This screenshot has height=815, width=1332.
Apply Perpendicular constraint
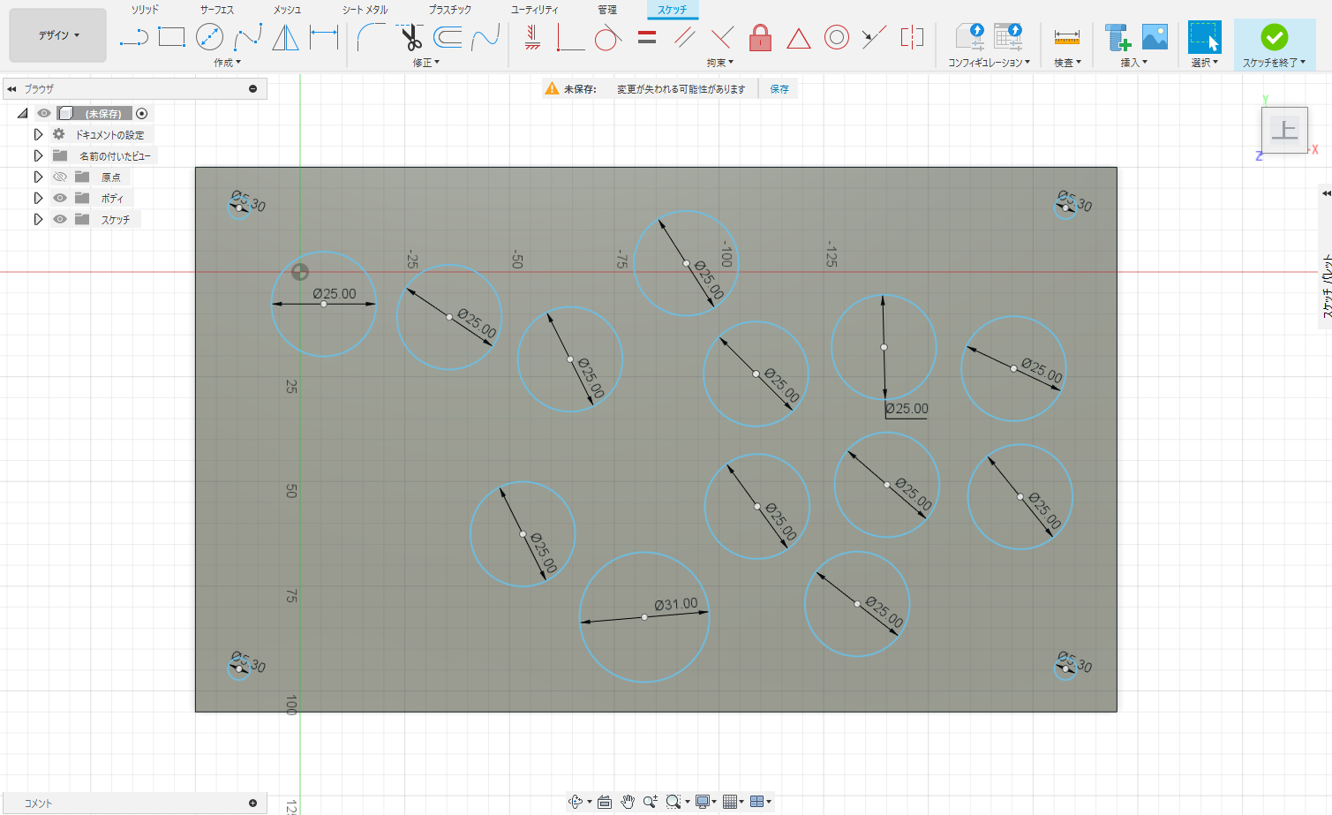(x=722, y=37)
